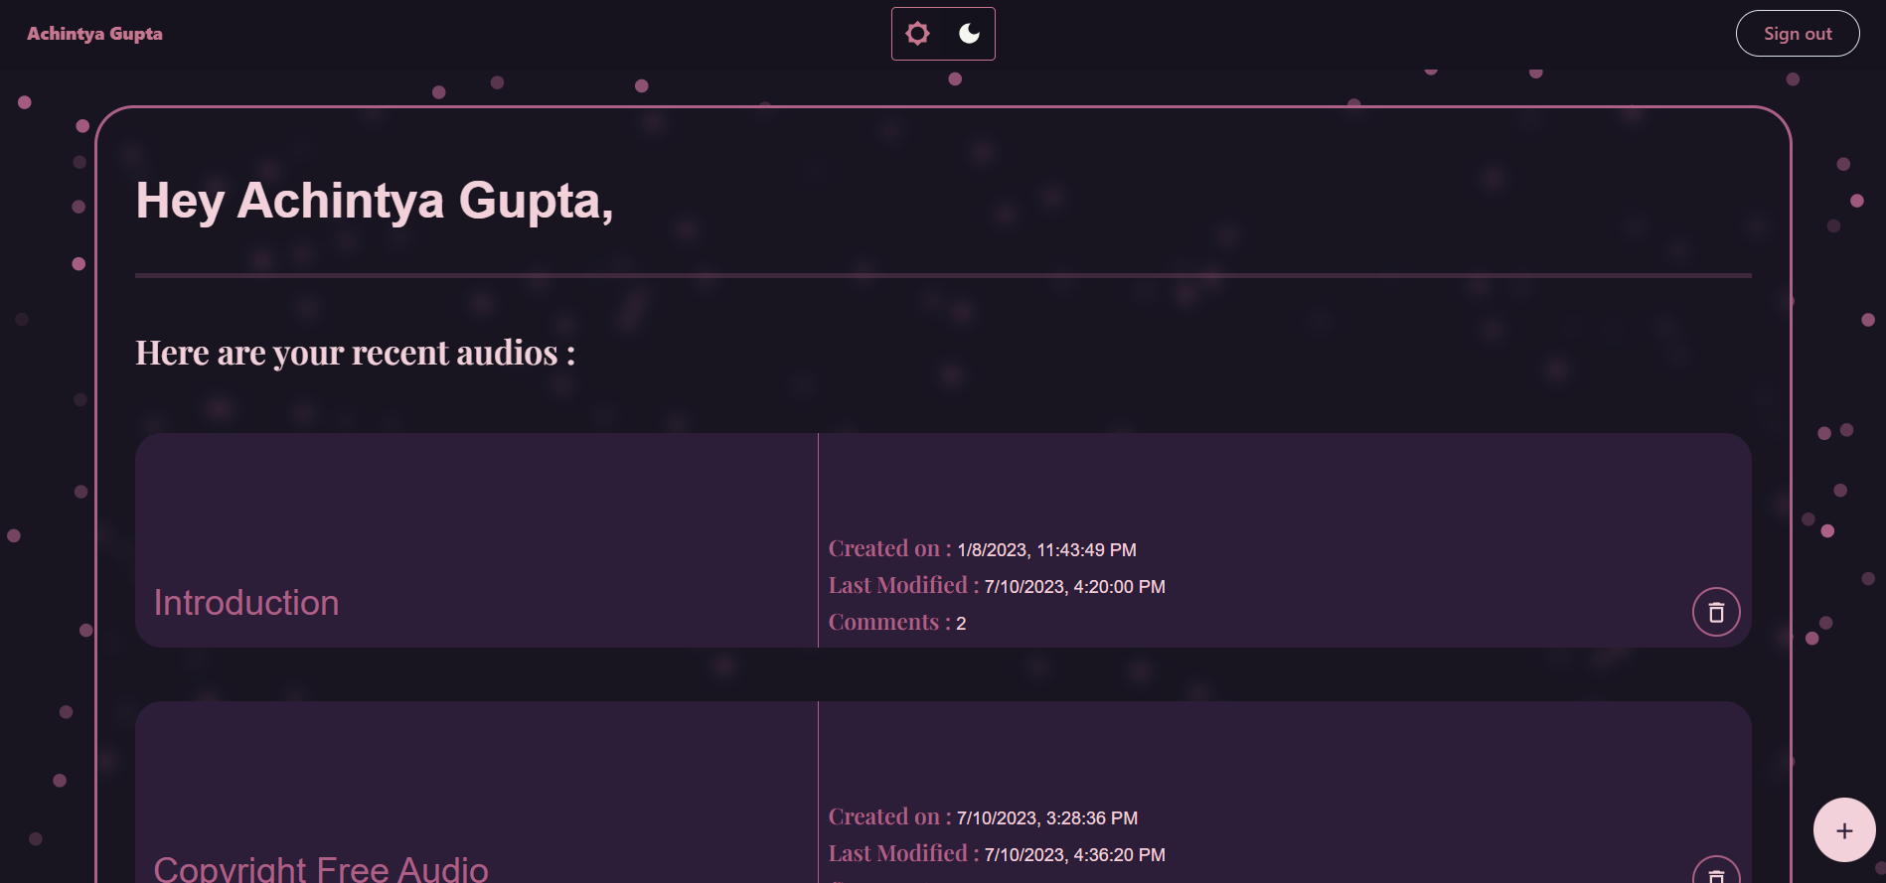
Task: Click the trash icon on the Introduction card
Action: pos(1714,613)
